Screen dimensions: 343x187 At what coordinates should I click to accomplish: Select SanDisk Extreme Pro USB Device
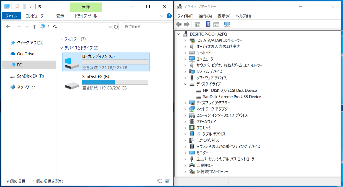click(x=232, y=97)
